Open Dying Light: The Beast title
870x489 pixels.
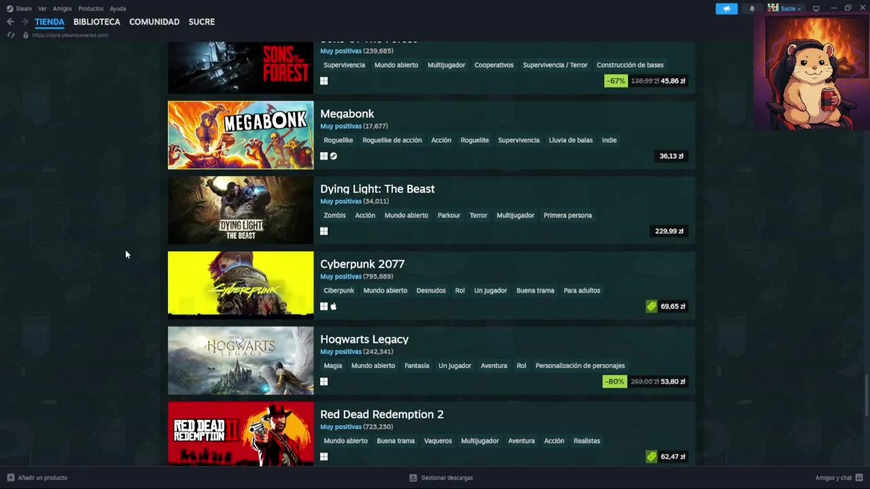[x=377, y=189]
